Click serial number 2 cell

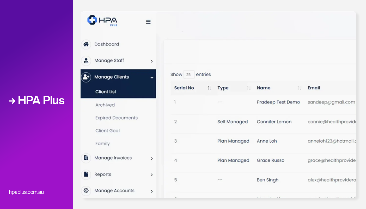pos(175,122)
